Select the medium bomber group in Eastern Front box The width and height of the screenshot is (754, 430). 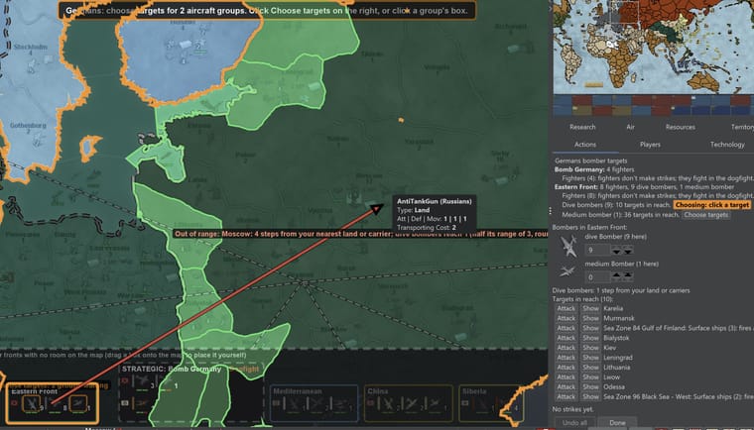tap(78, 403)
